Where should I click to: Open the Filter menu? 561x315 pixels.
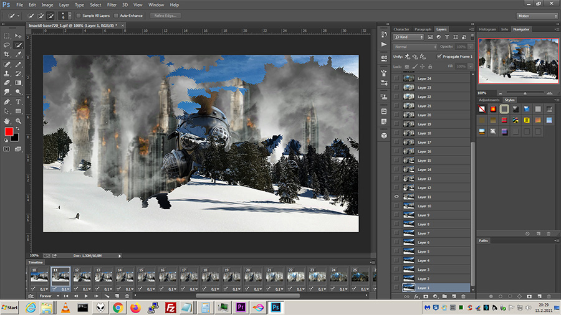[112, 5]
